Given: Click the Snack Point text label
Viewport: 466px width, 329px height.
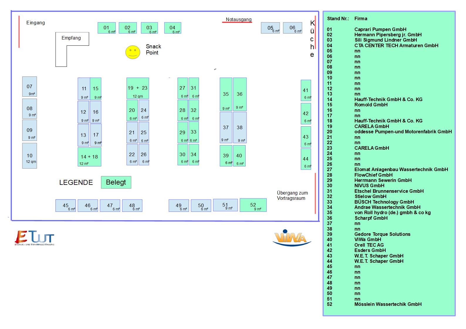Looking at the screenshot, I should [153, 50].
